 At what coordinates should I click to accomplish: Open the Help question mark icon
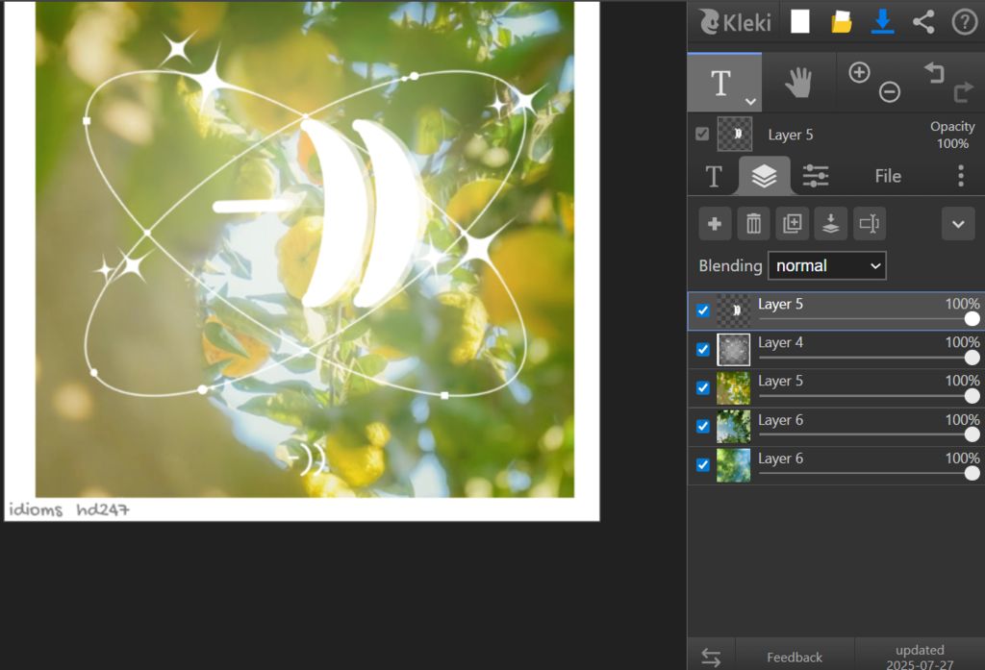964,22
